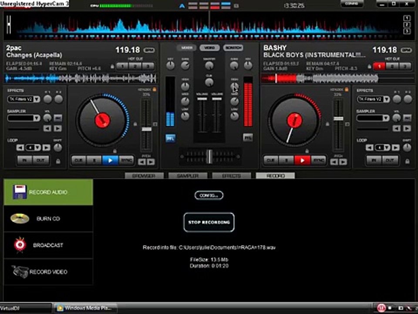Click the left deck turntable center
This screenshot has width=418, height=314.
click(102, 120)
